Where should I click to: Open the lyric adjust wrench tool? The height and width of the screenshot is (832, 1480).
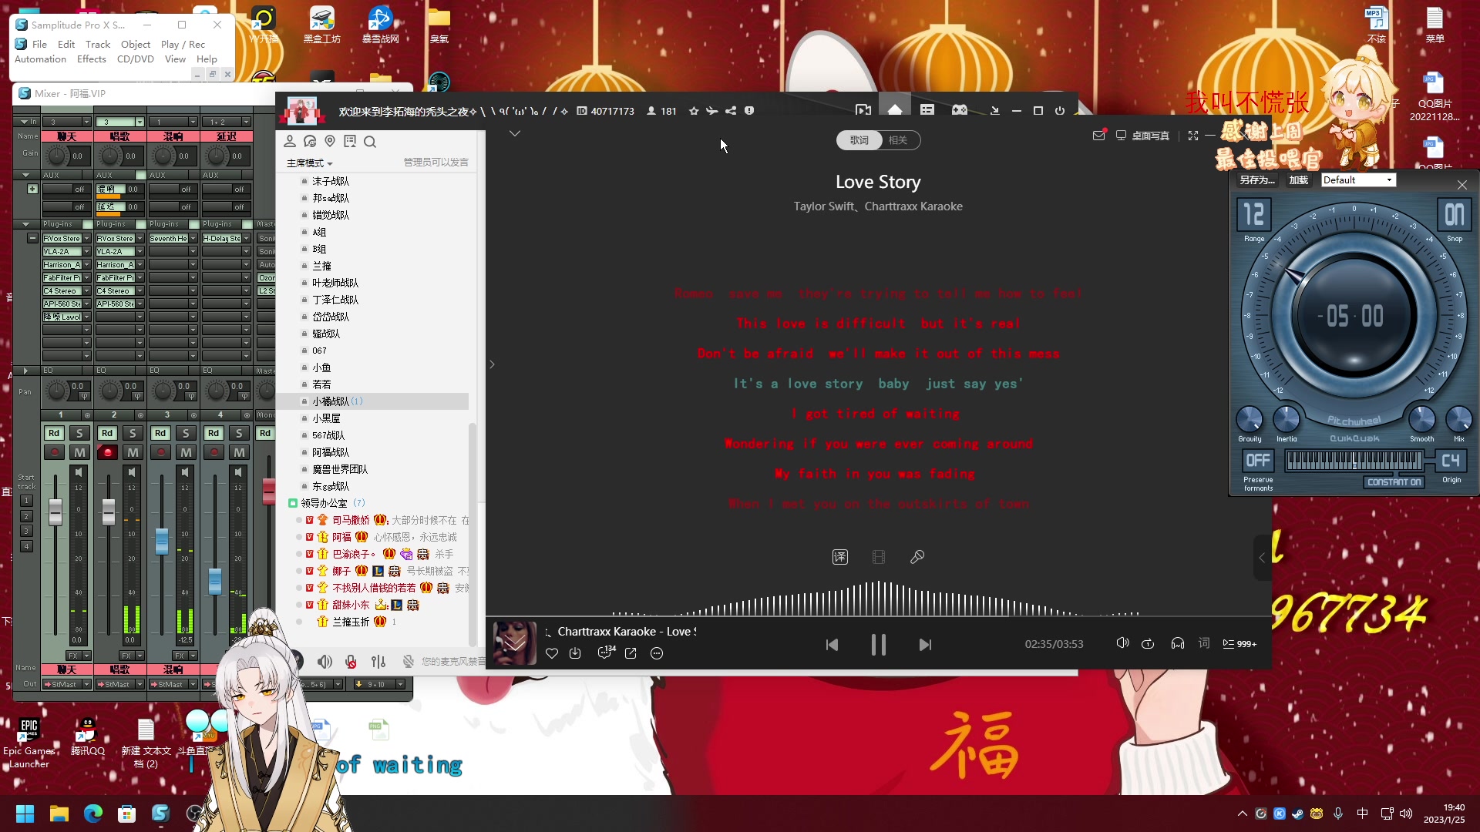click(x=917, y=557)
